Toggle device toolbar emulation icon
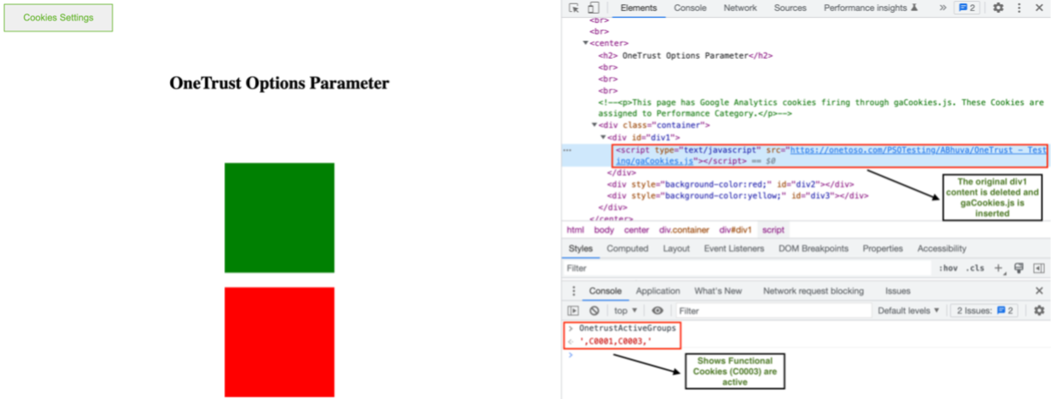The width and height of the screenshot is (1051, 399). [593, 8]
